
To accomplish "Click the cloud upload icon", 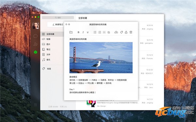I will coord(116,32).
